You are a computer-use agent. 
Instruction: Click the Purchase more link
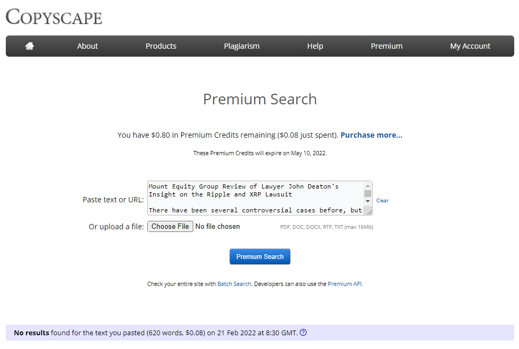coord(371,135)
